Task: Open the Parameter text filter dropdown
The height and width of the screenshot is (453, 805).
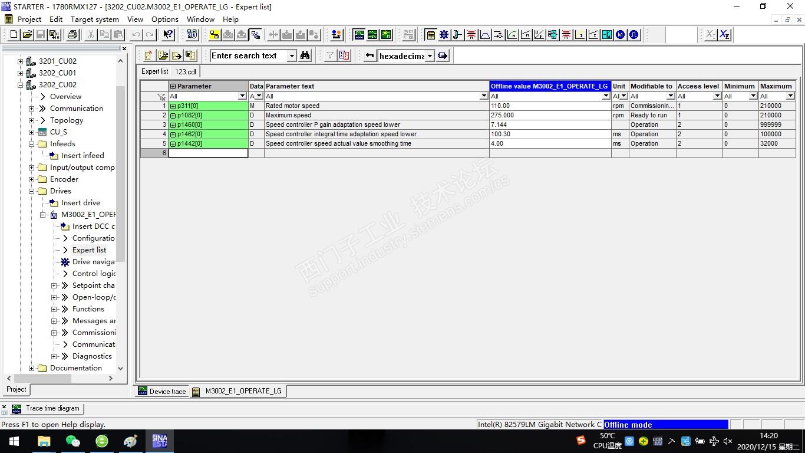Action: click(484, 96)
